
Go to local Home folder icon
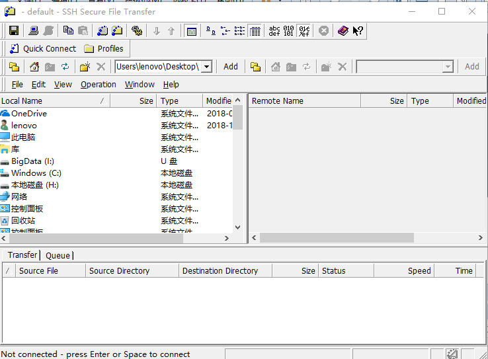point(34,67)
